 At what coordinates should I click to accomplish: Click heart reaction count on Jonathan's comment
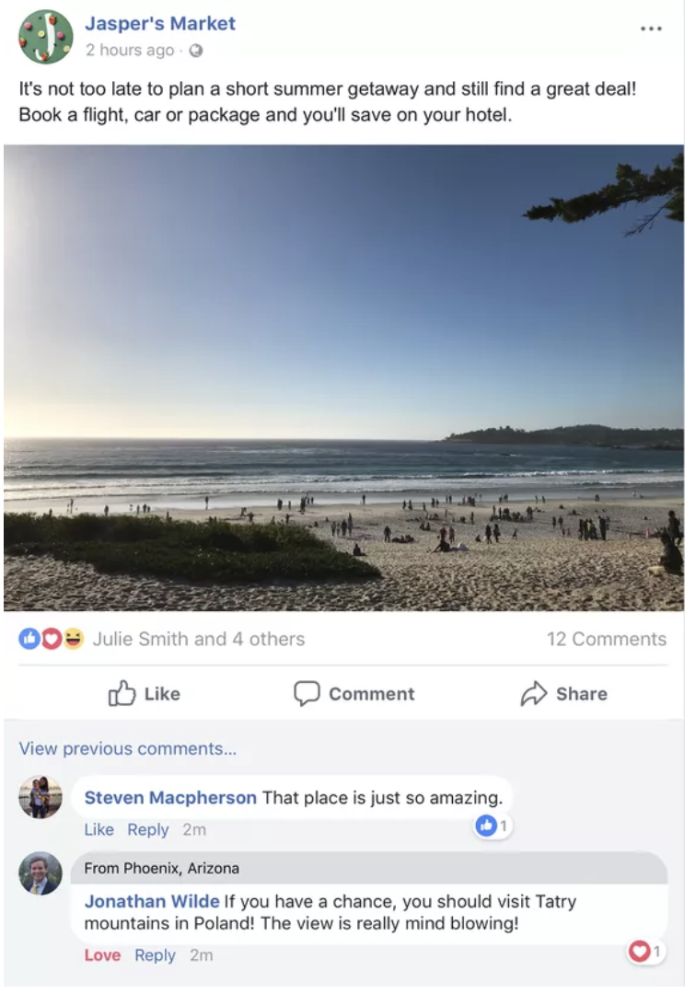click(645, 951)
